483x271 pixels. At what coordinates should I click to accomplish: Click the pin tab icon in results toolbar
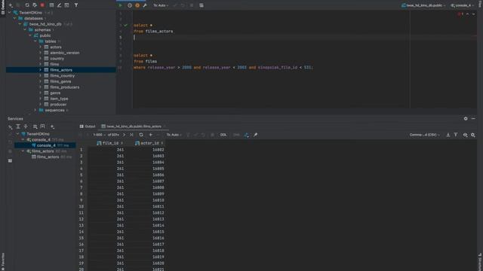click(255, 135)
